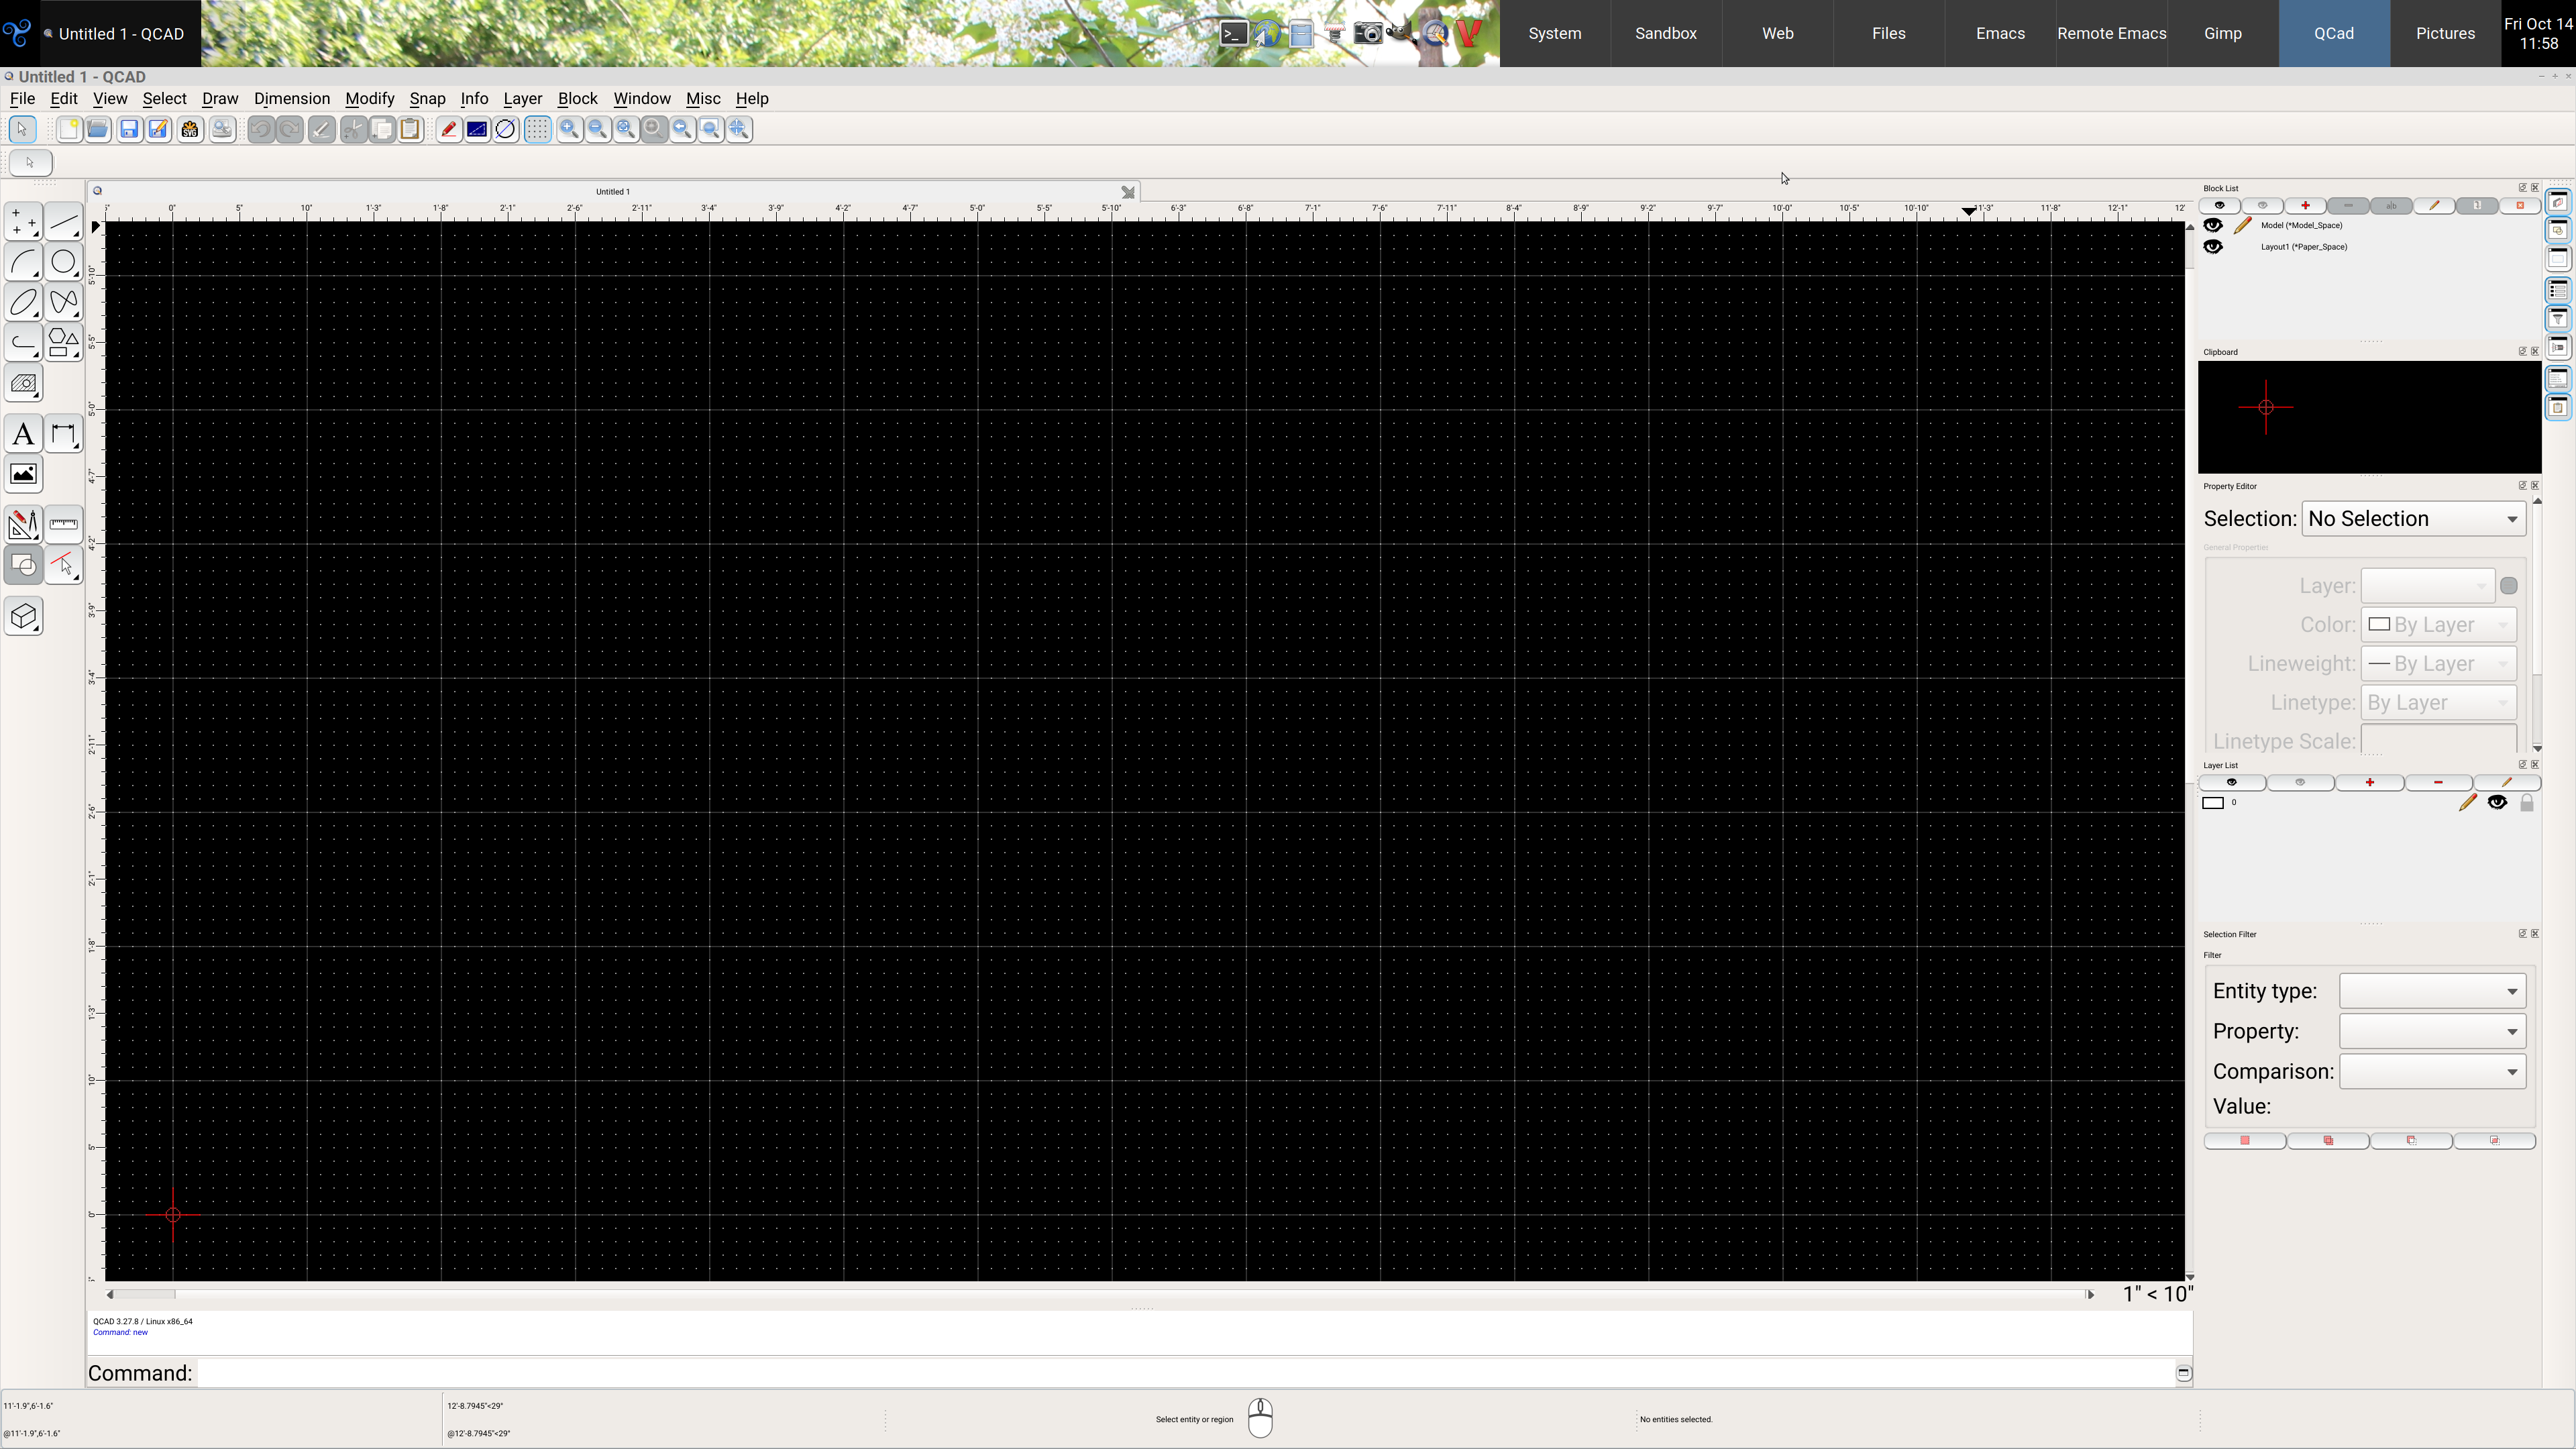Toggle visibility of layer 0

coord(2497,803)
